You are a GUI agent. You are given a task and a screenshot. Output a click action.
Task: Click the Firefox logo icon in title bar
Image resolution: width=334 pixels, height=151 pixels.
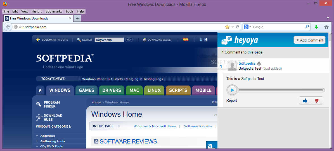click(5, 4)
